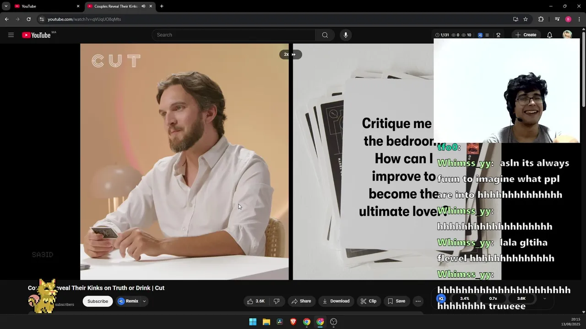Click the youtube.com address bar URL

(x=84, y=19)
